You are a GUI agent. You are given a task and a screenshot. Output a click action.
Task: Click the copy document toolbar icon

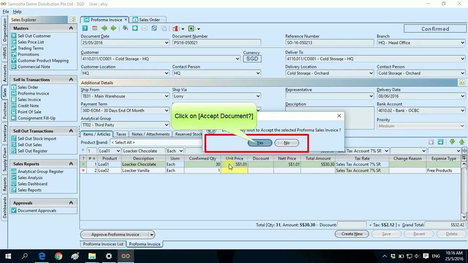coord(164,28)
